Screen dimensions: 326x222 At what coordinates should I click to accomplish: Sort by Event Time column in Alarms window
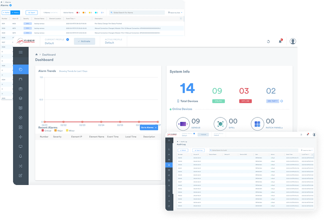click(70, 18)
